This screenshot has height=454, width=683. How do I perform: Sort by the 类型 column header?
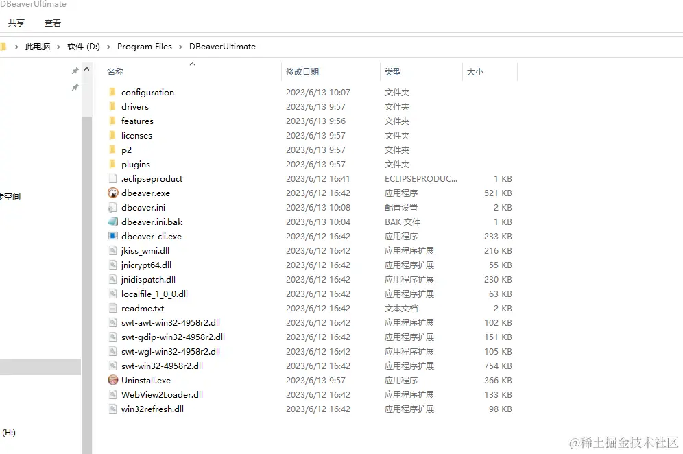pyautogui.click(x=393, y=71)
